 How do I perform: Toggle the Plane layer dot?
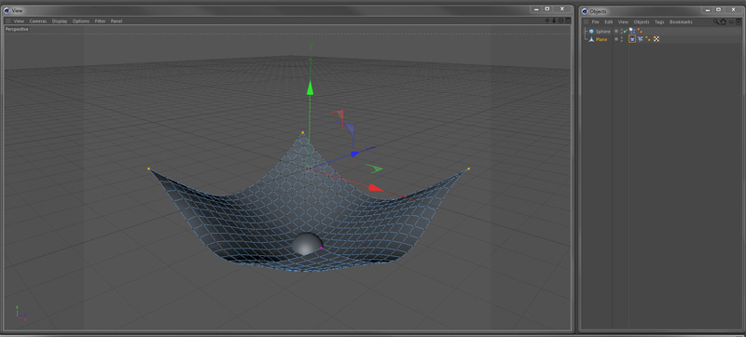pos(616,39)
